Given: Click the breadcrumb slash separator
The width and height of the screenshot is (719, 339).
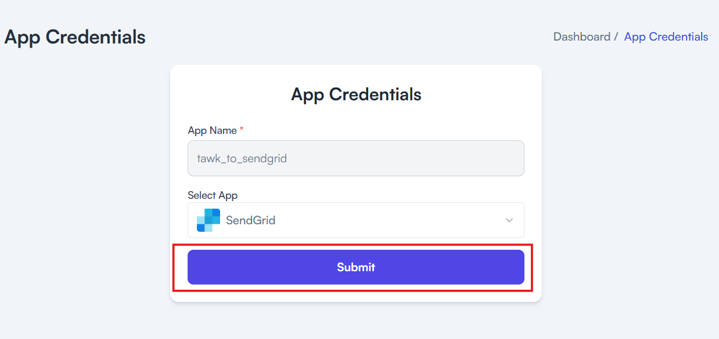Looking at the screenshot, I should click(616, 37).
